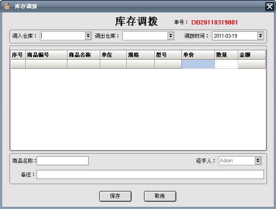The height and width of the screenshot is (209, 276).
Task: Click the 商品名称 search input field
Action: tap(62, 161)
